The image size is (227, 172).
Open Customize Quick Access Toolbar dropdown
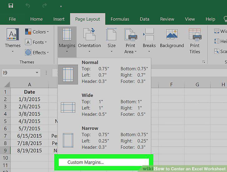click(x=61, y=6)
